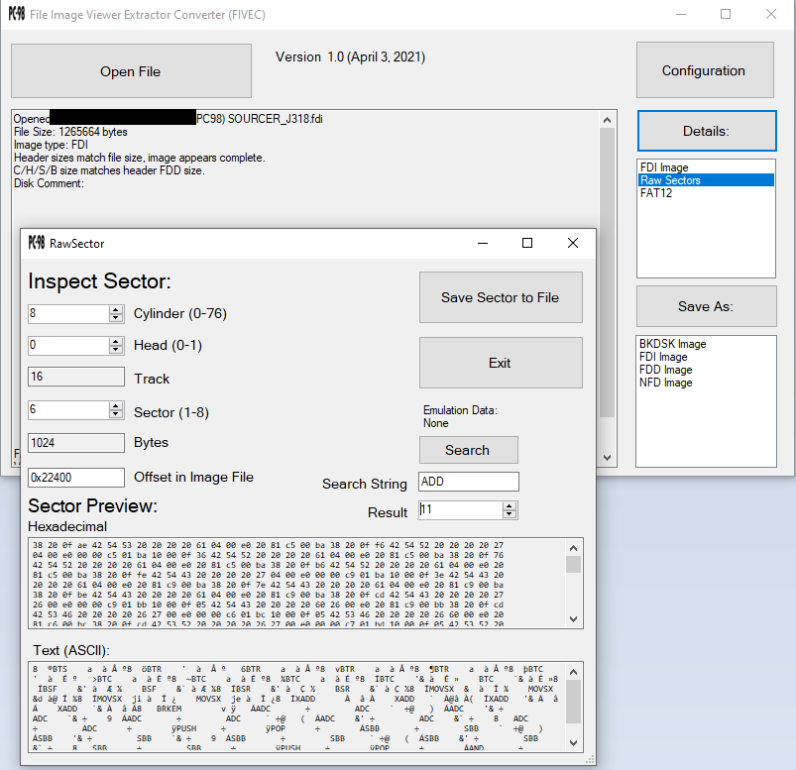Click the 'Image type: FDI' line
Screen dimensions: 796x770
pos(51,145)
